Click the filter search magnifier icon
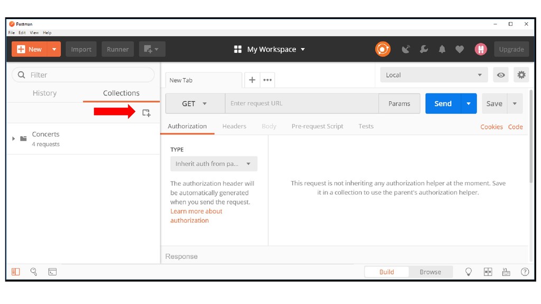 [21, 75]
